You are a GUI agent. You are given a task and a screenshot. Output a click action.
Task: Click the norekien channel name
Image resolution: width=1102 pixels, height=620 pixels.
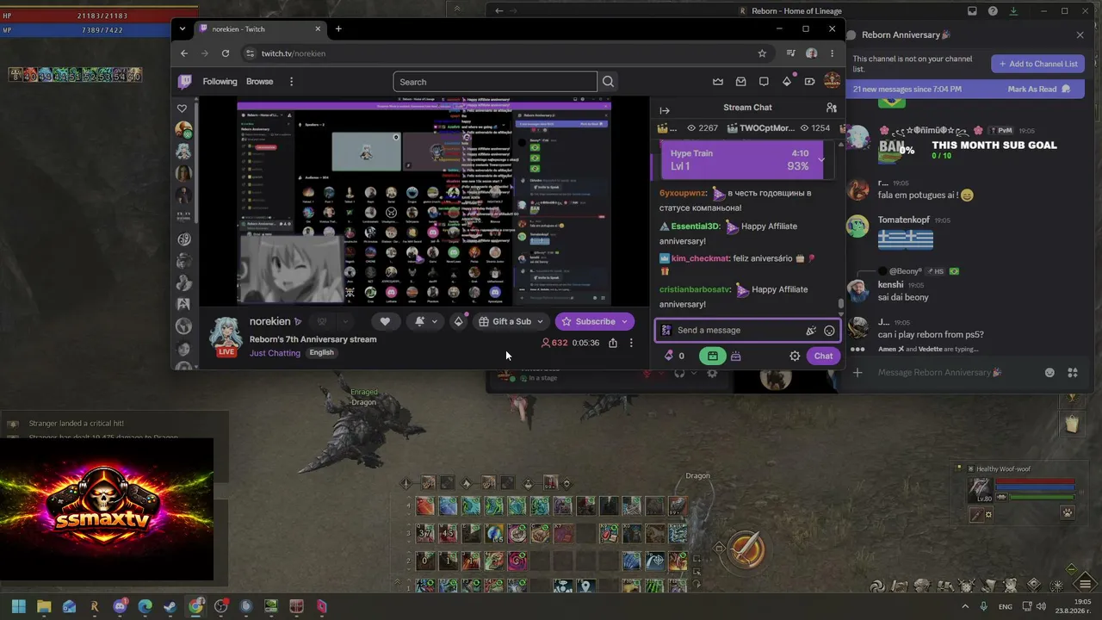click(x=269, y=321)
